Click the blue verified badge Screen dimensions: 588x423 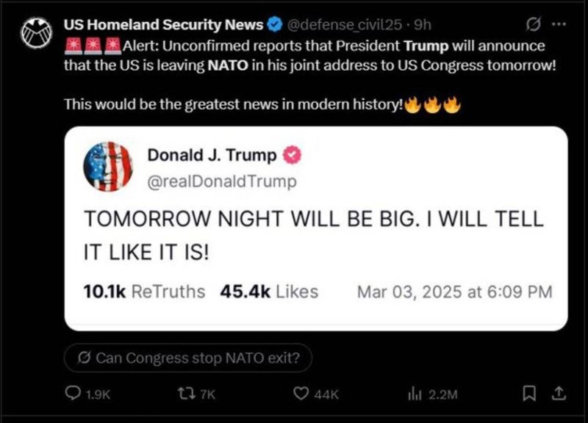[274, 25]
